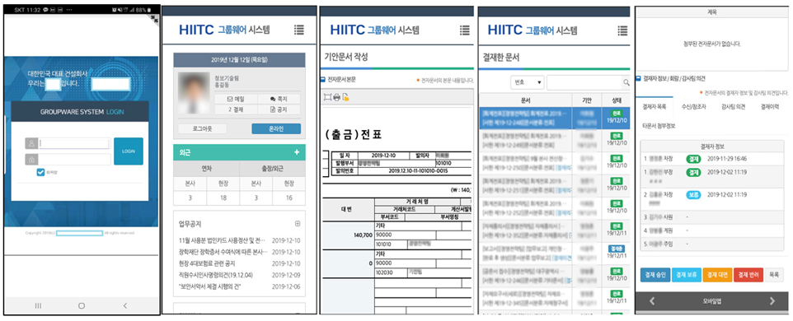Viewport: 793px width, 321px height.
Task: Switch to the 결재자 목록 tab
Action: [654, 107]
